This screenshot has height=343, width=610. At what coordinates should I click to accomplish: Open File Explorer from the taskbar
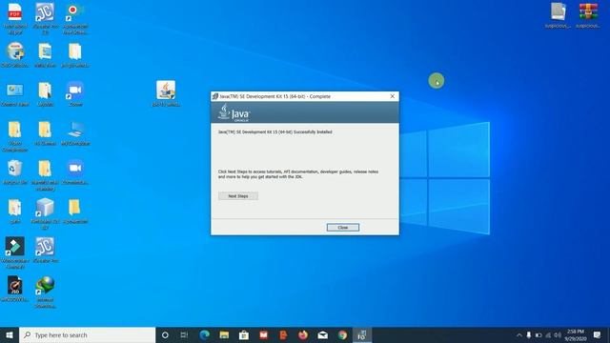[224, 334]
